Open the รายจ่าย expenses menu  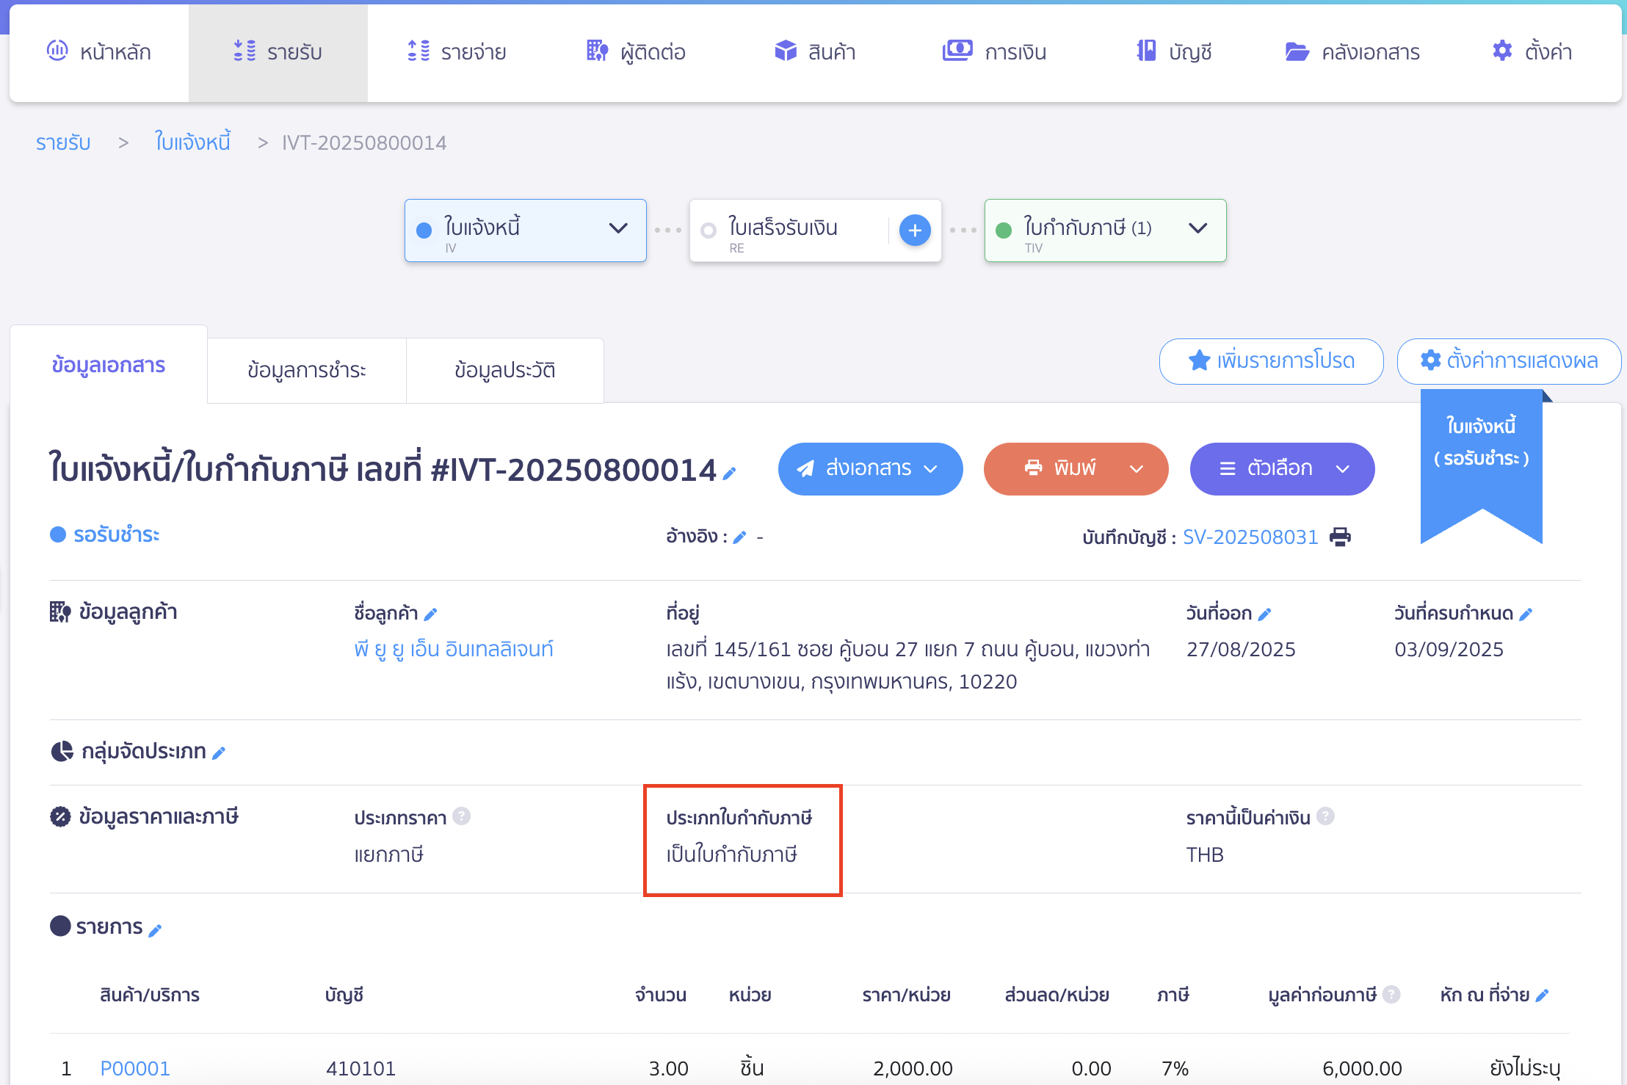point(457,52)
